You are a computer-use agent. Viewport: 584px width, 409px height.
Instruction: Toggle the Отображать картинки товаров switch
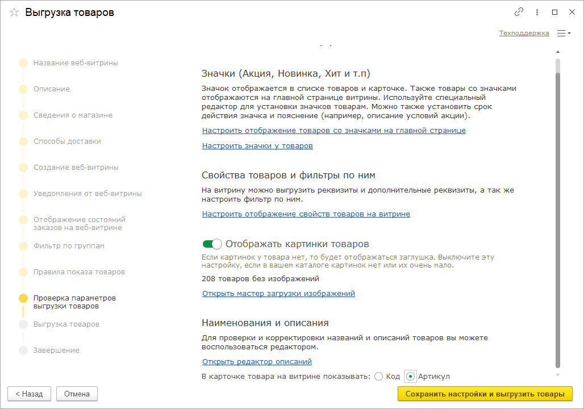coord(212,244)
